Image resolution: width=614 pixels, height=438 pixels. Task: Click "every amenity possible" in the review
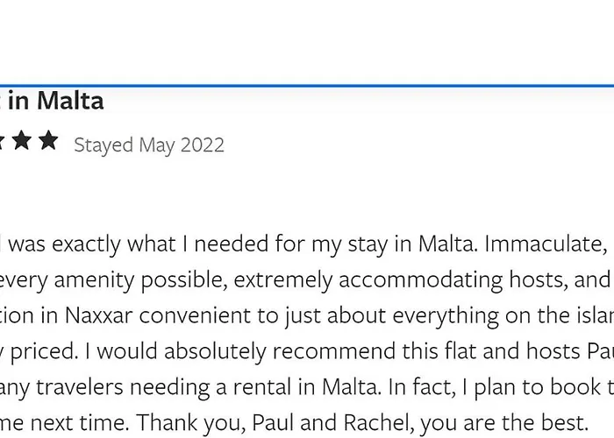coord(78,279)
